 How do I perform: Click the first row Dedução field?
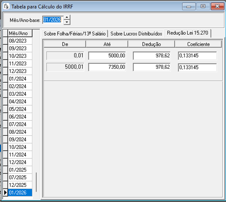coord(152,56)
